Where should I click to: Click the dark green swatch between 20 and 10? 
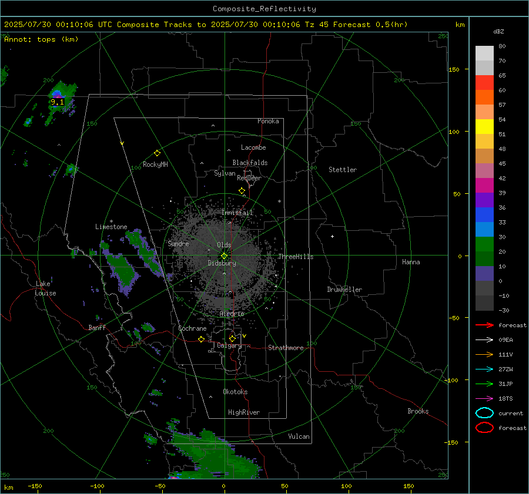484,258
